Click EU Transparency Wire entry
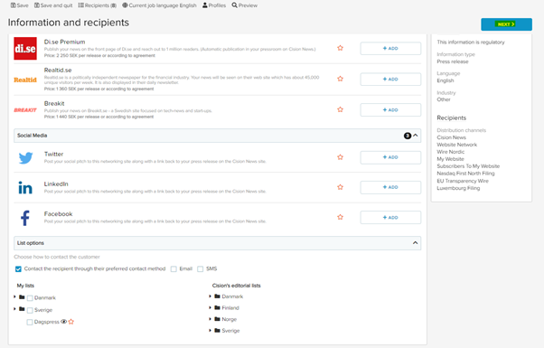544x348 pixels. coord(463,181)
